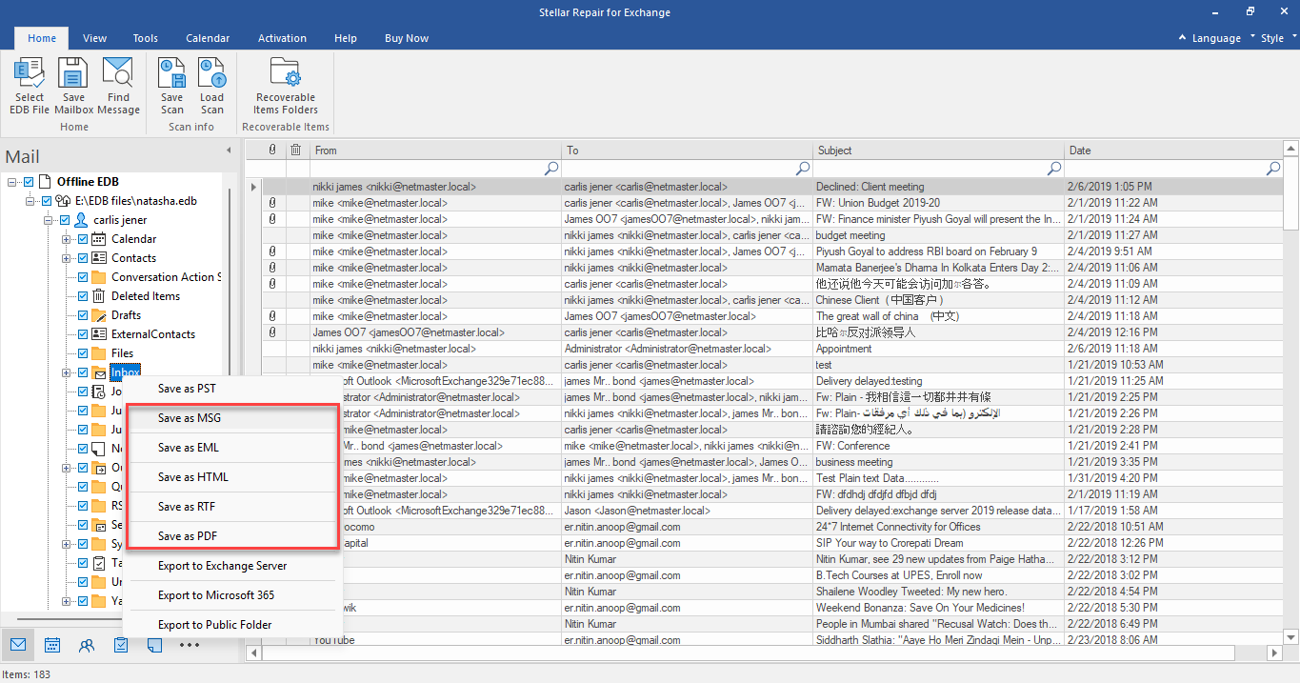Expand the Calendar tree node

pos(67,239)
